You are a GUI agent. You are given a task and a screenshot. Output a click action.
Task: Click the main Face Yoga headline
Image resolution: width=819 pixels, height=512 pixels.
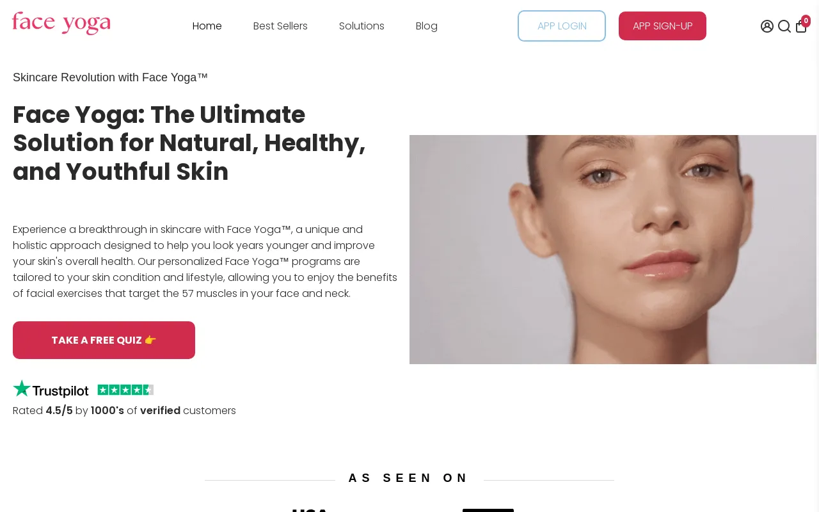(189, 143)
